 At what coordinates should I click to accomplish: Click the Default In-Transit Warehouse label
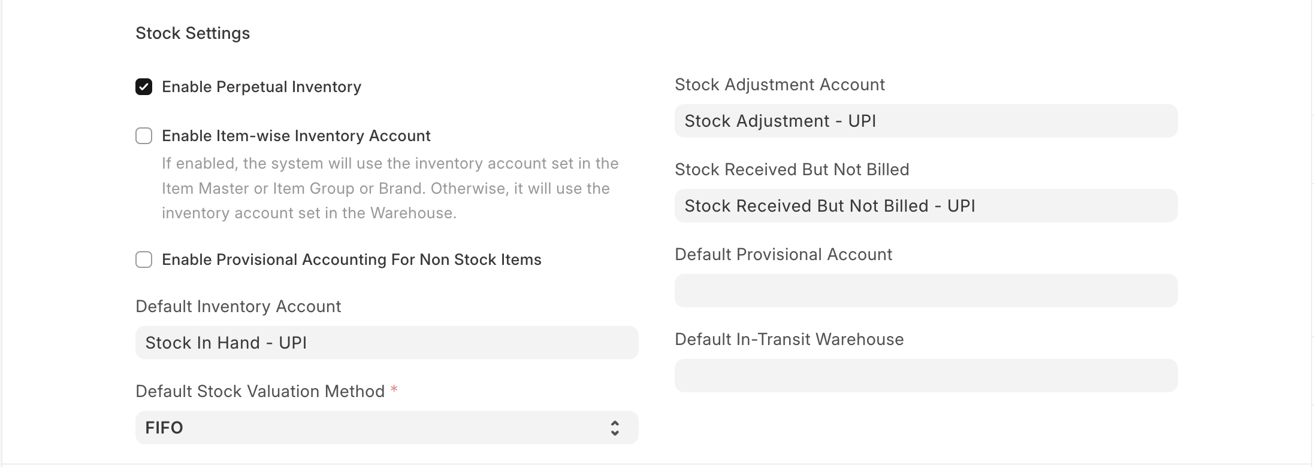pyautogui.click(x=790, y=339)
